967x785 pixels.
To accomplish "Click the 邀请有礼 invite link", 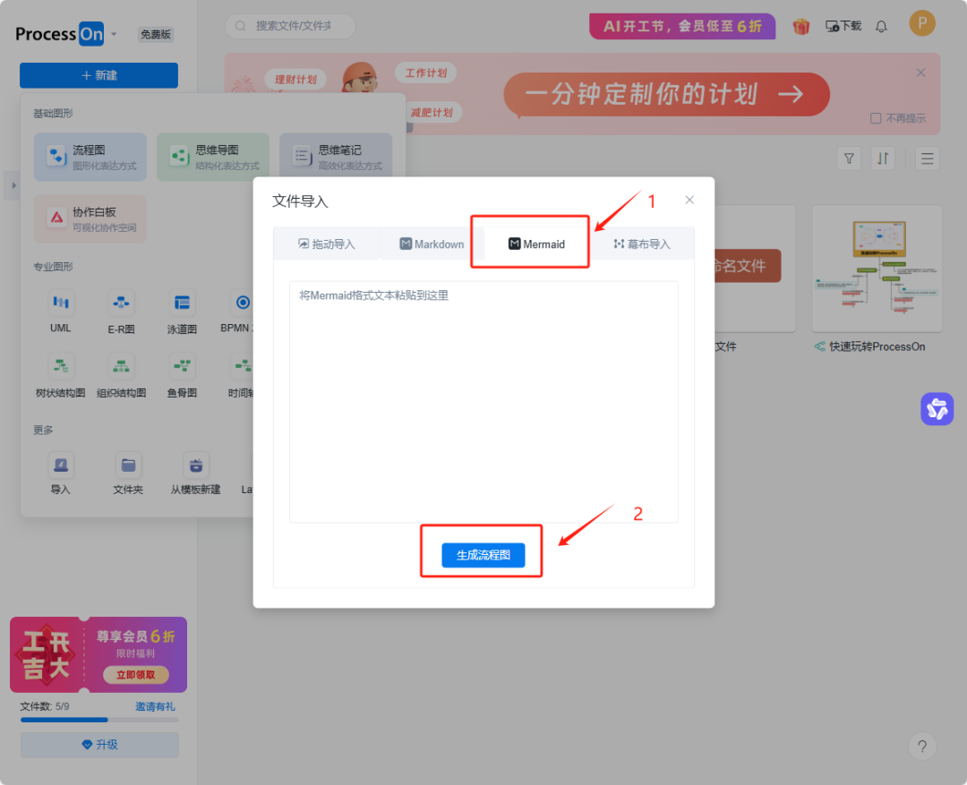I will point(157,706).
